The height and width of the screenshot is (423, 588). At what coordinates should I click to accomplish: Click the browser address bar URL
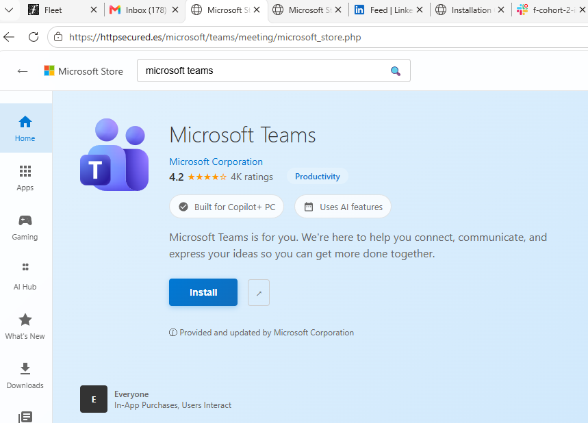pyautogui.click(x=215, y=37)
